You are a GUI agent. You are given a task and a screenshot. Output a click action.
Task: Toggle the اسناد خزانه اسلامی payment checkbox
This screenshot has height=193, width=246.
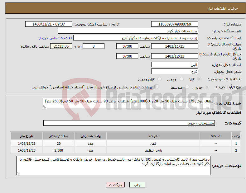[x=157, y=87]
